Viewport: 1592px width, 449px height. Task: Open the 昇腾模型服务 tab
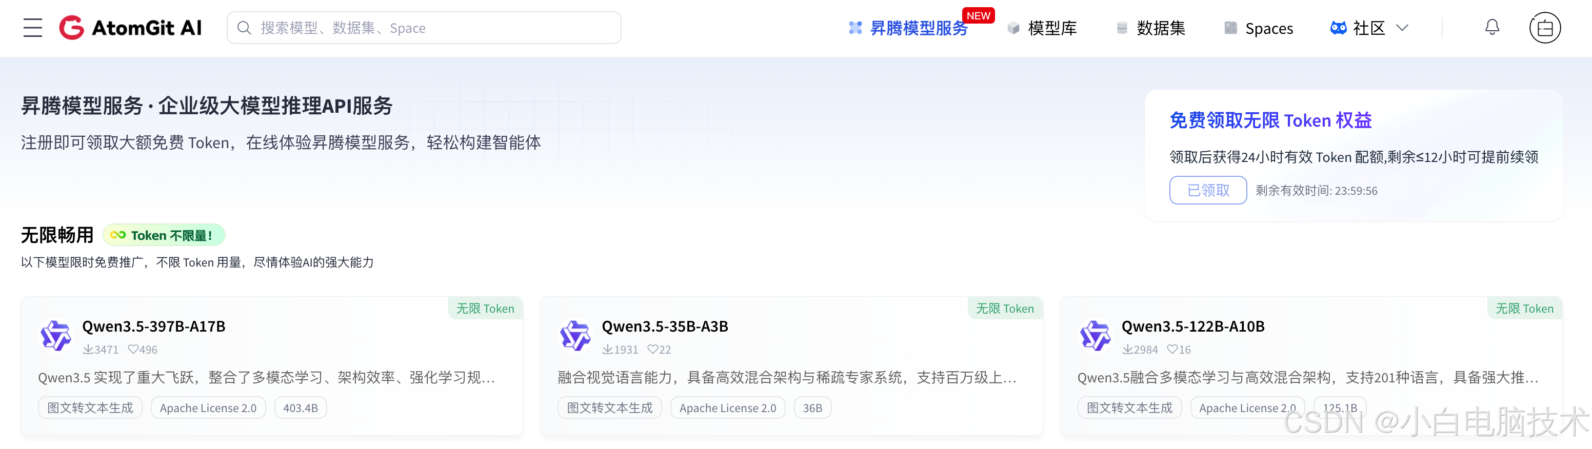908,28
